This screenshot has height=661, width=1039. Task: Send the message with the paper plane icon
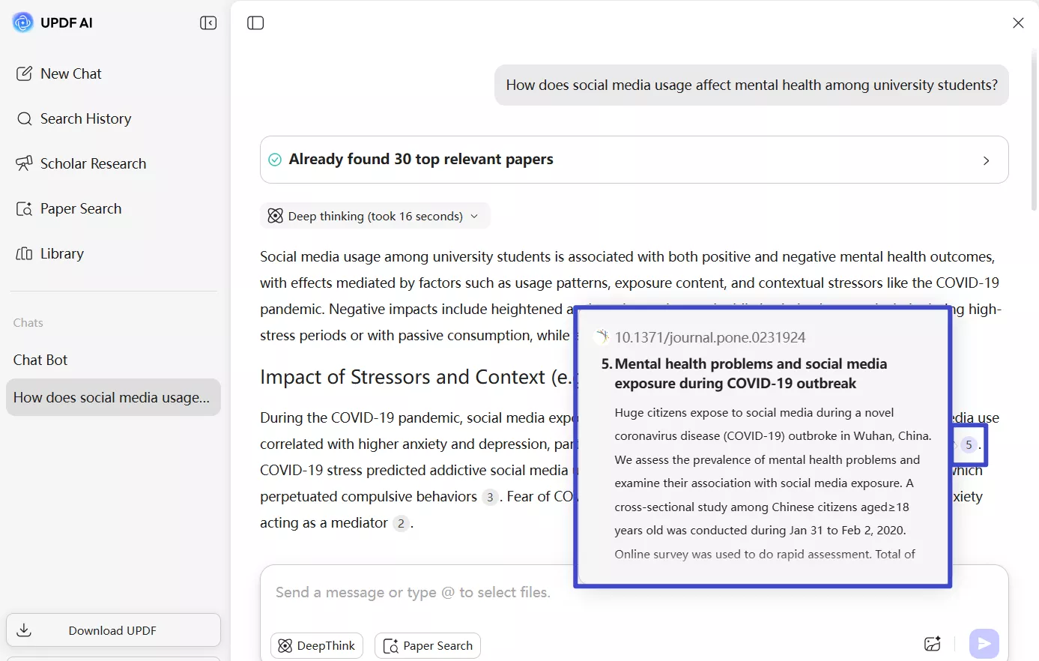[984, 643]
